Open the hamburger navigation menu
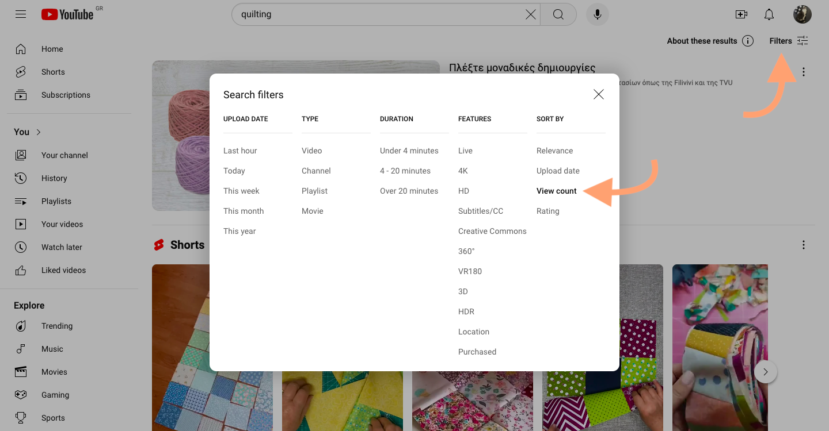Image resolution: width=829 pixels, height=431 pixels. tap(21, 14)
